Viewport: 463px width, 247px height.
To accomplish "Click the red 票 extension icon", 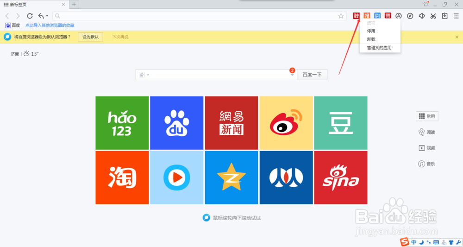I will 388,16.
